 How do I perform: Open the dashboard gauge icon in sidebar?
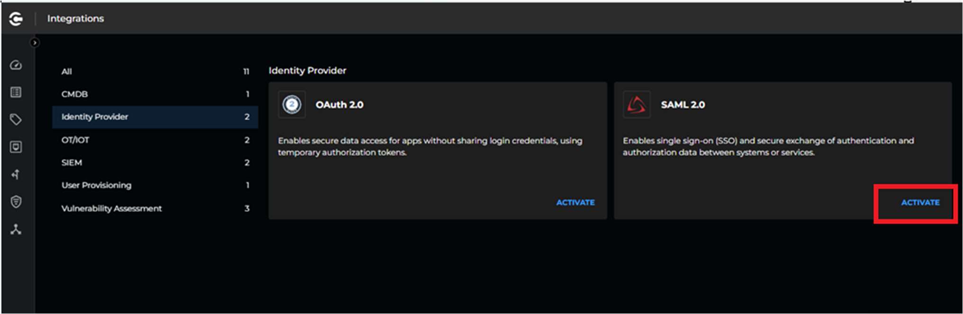(x=16, y=65)
